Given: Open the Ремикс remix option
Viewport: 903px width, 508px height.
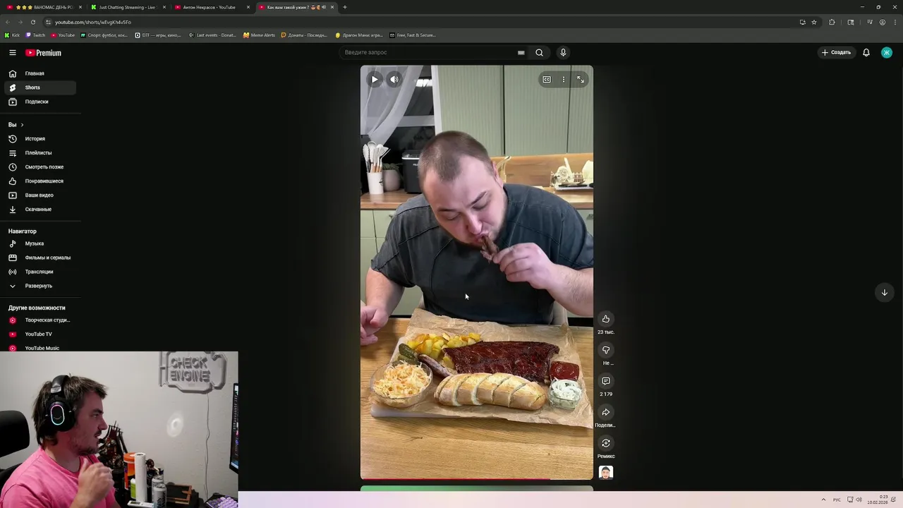Looking at the screenshot, I should click(606, 443).
